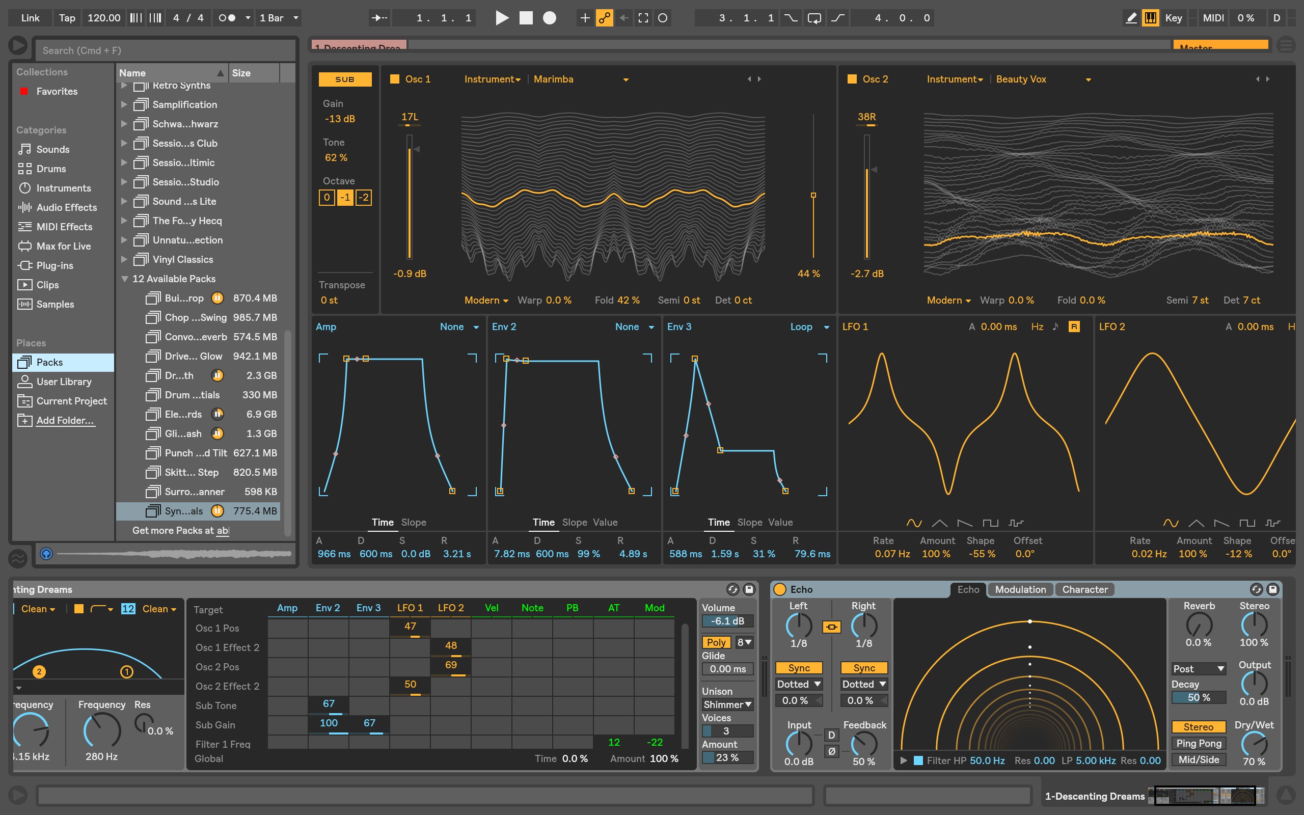Select Mid/Side channel mode

[x=1199, y=759]
